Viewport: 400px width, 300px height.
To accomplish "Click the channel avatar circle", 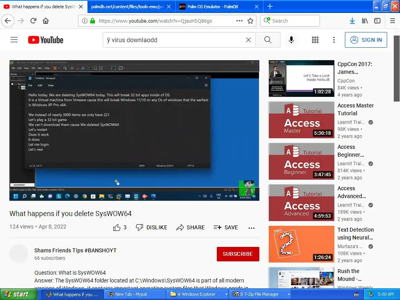I will [19, 254].
